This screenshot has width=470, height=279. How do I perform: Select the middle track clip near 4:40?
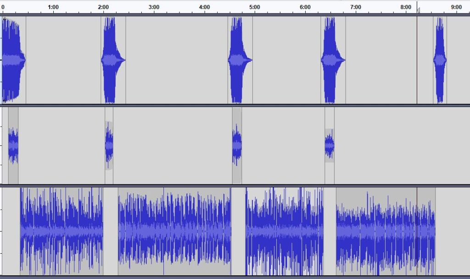point(237,145)
